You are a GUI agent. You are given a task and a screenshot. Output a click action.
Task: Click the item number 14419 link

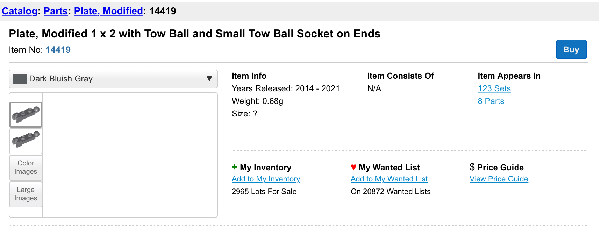pos(58,50)
